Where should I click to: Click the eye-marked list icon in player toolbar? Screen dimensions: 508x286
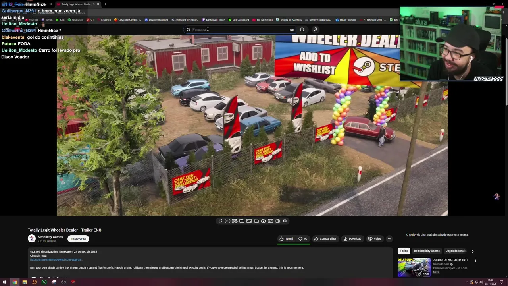coord(235,221)
